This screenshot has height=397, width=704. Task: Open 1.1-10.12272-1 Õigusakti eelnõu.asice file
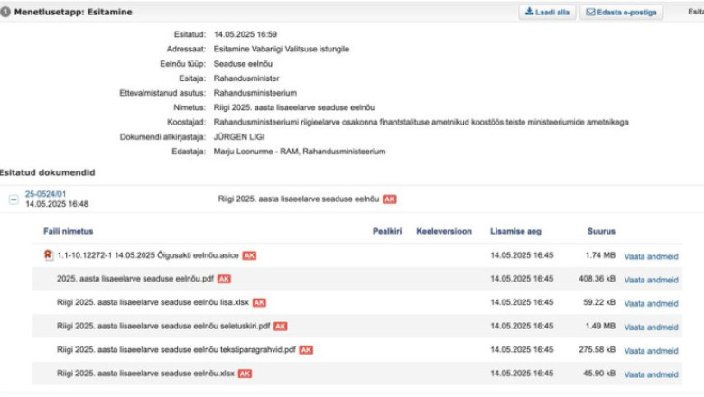(147, 255)
